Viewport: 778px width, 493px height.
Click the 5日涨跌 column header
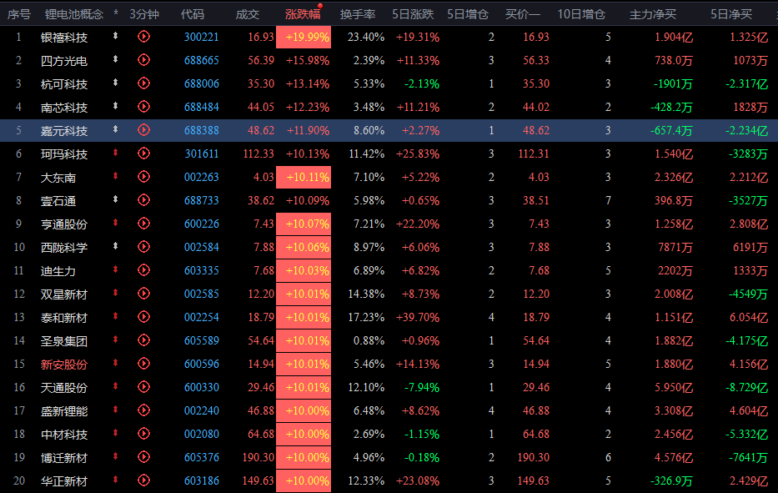[x=413, y=14]
